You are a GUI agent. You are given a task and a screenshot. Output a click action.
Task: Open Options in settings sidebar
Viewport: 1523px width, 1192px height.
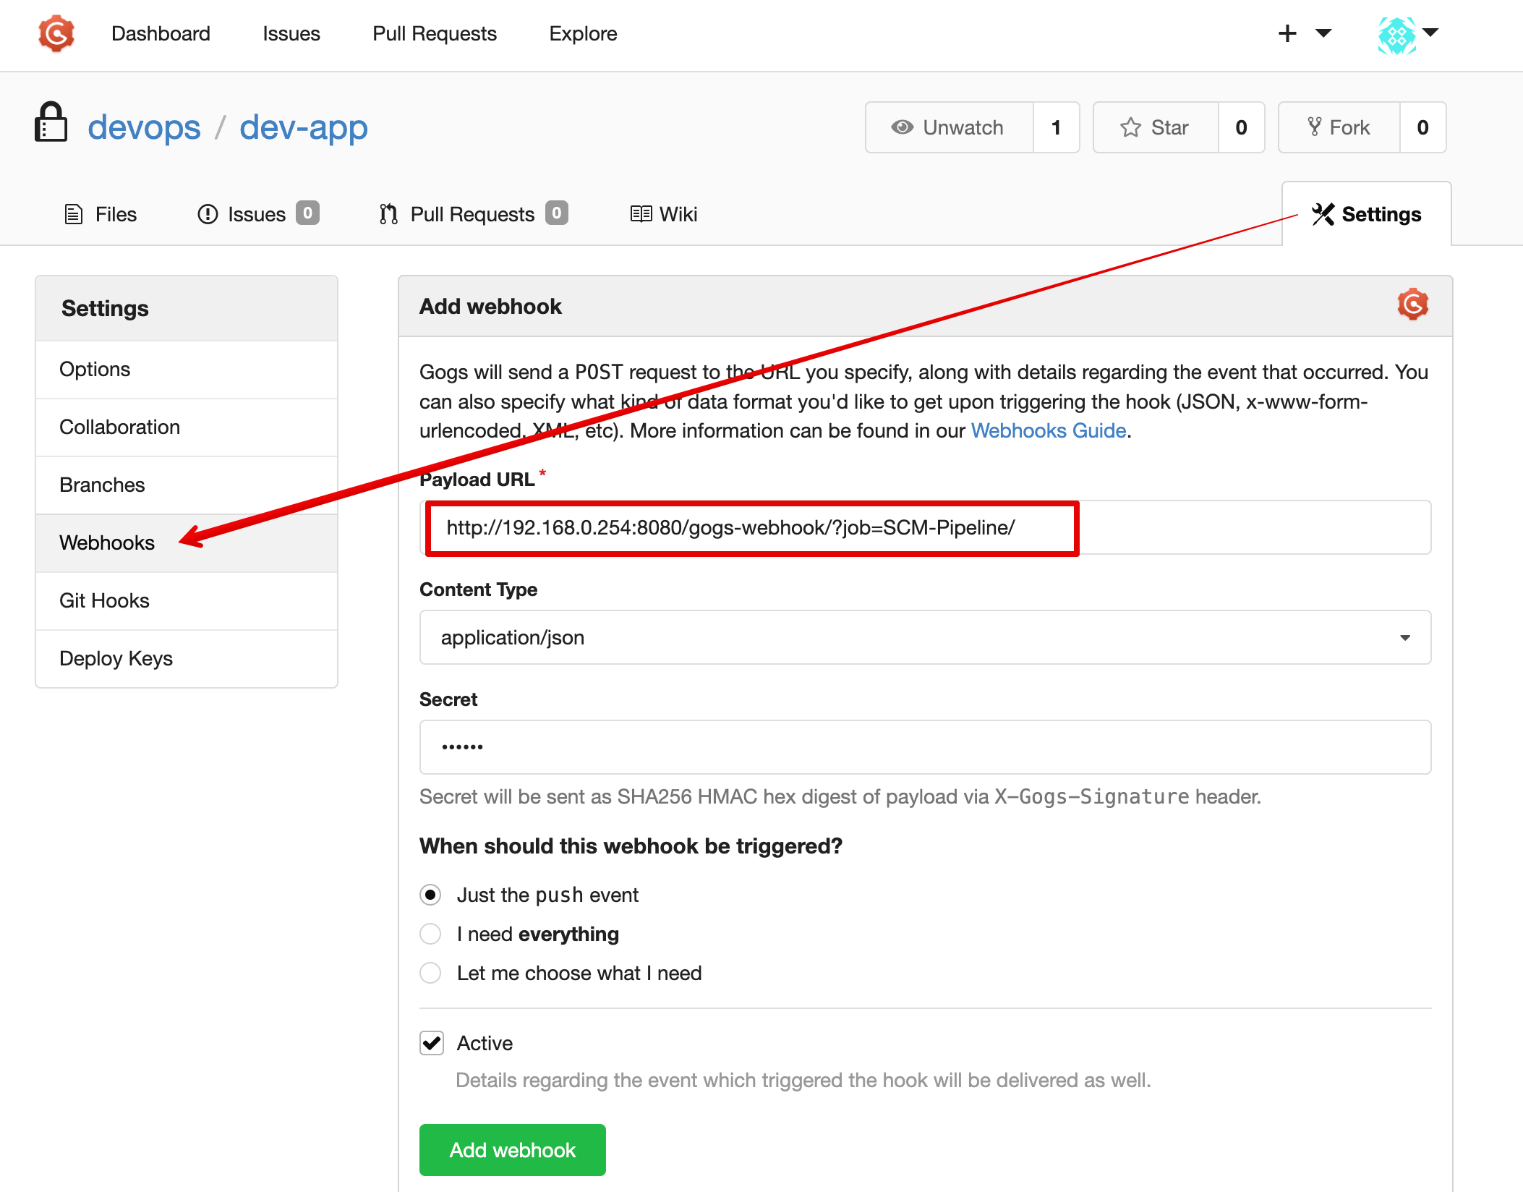click(x=187, y=370)
